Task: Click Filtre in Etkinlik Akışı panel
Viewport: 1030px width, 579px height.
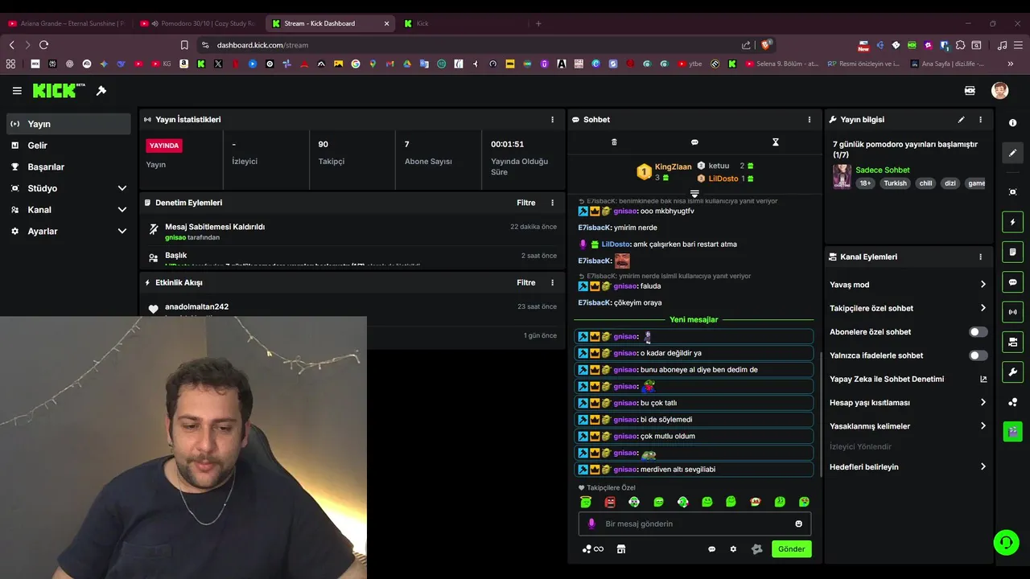Action: click(x=526, y=283)
